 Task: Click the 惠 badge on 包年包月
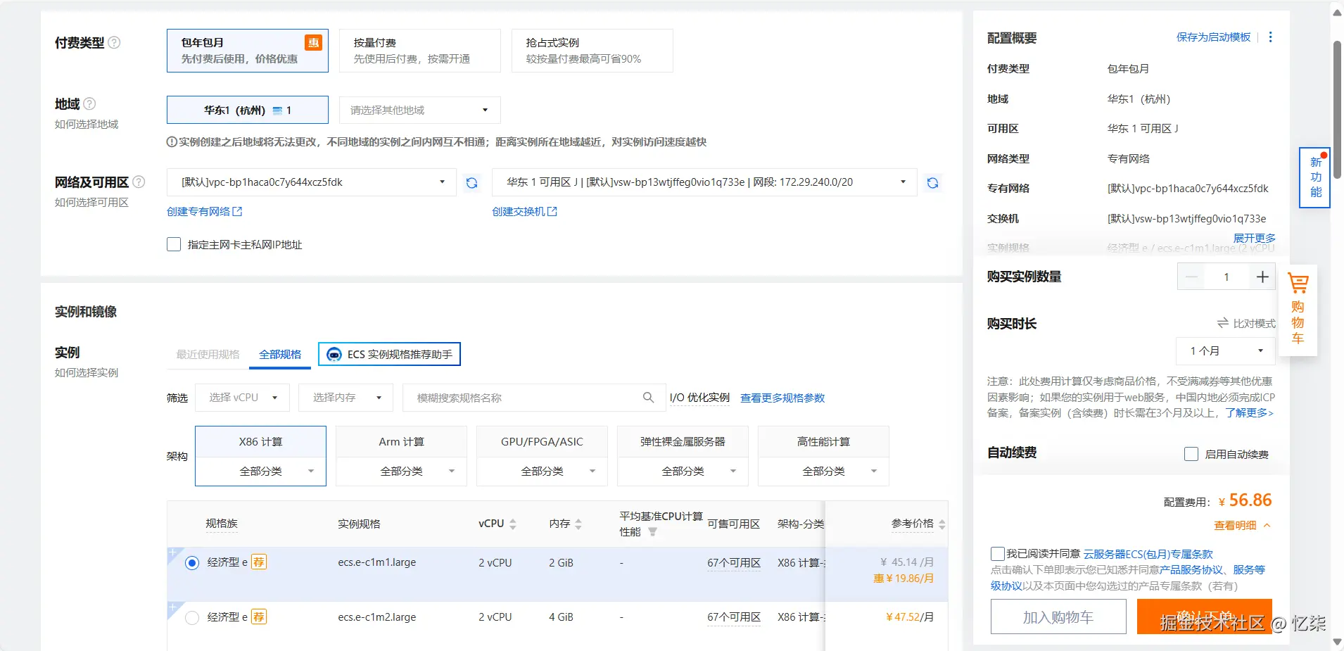[x=313, y=42]
